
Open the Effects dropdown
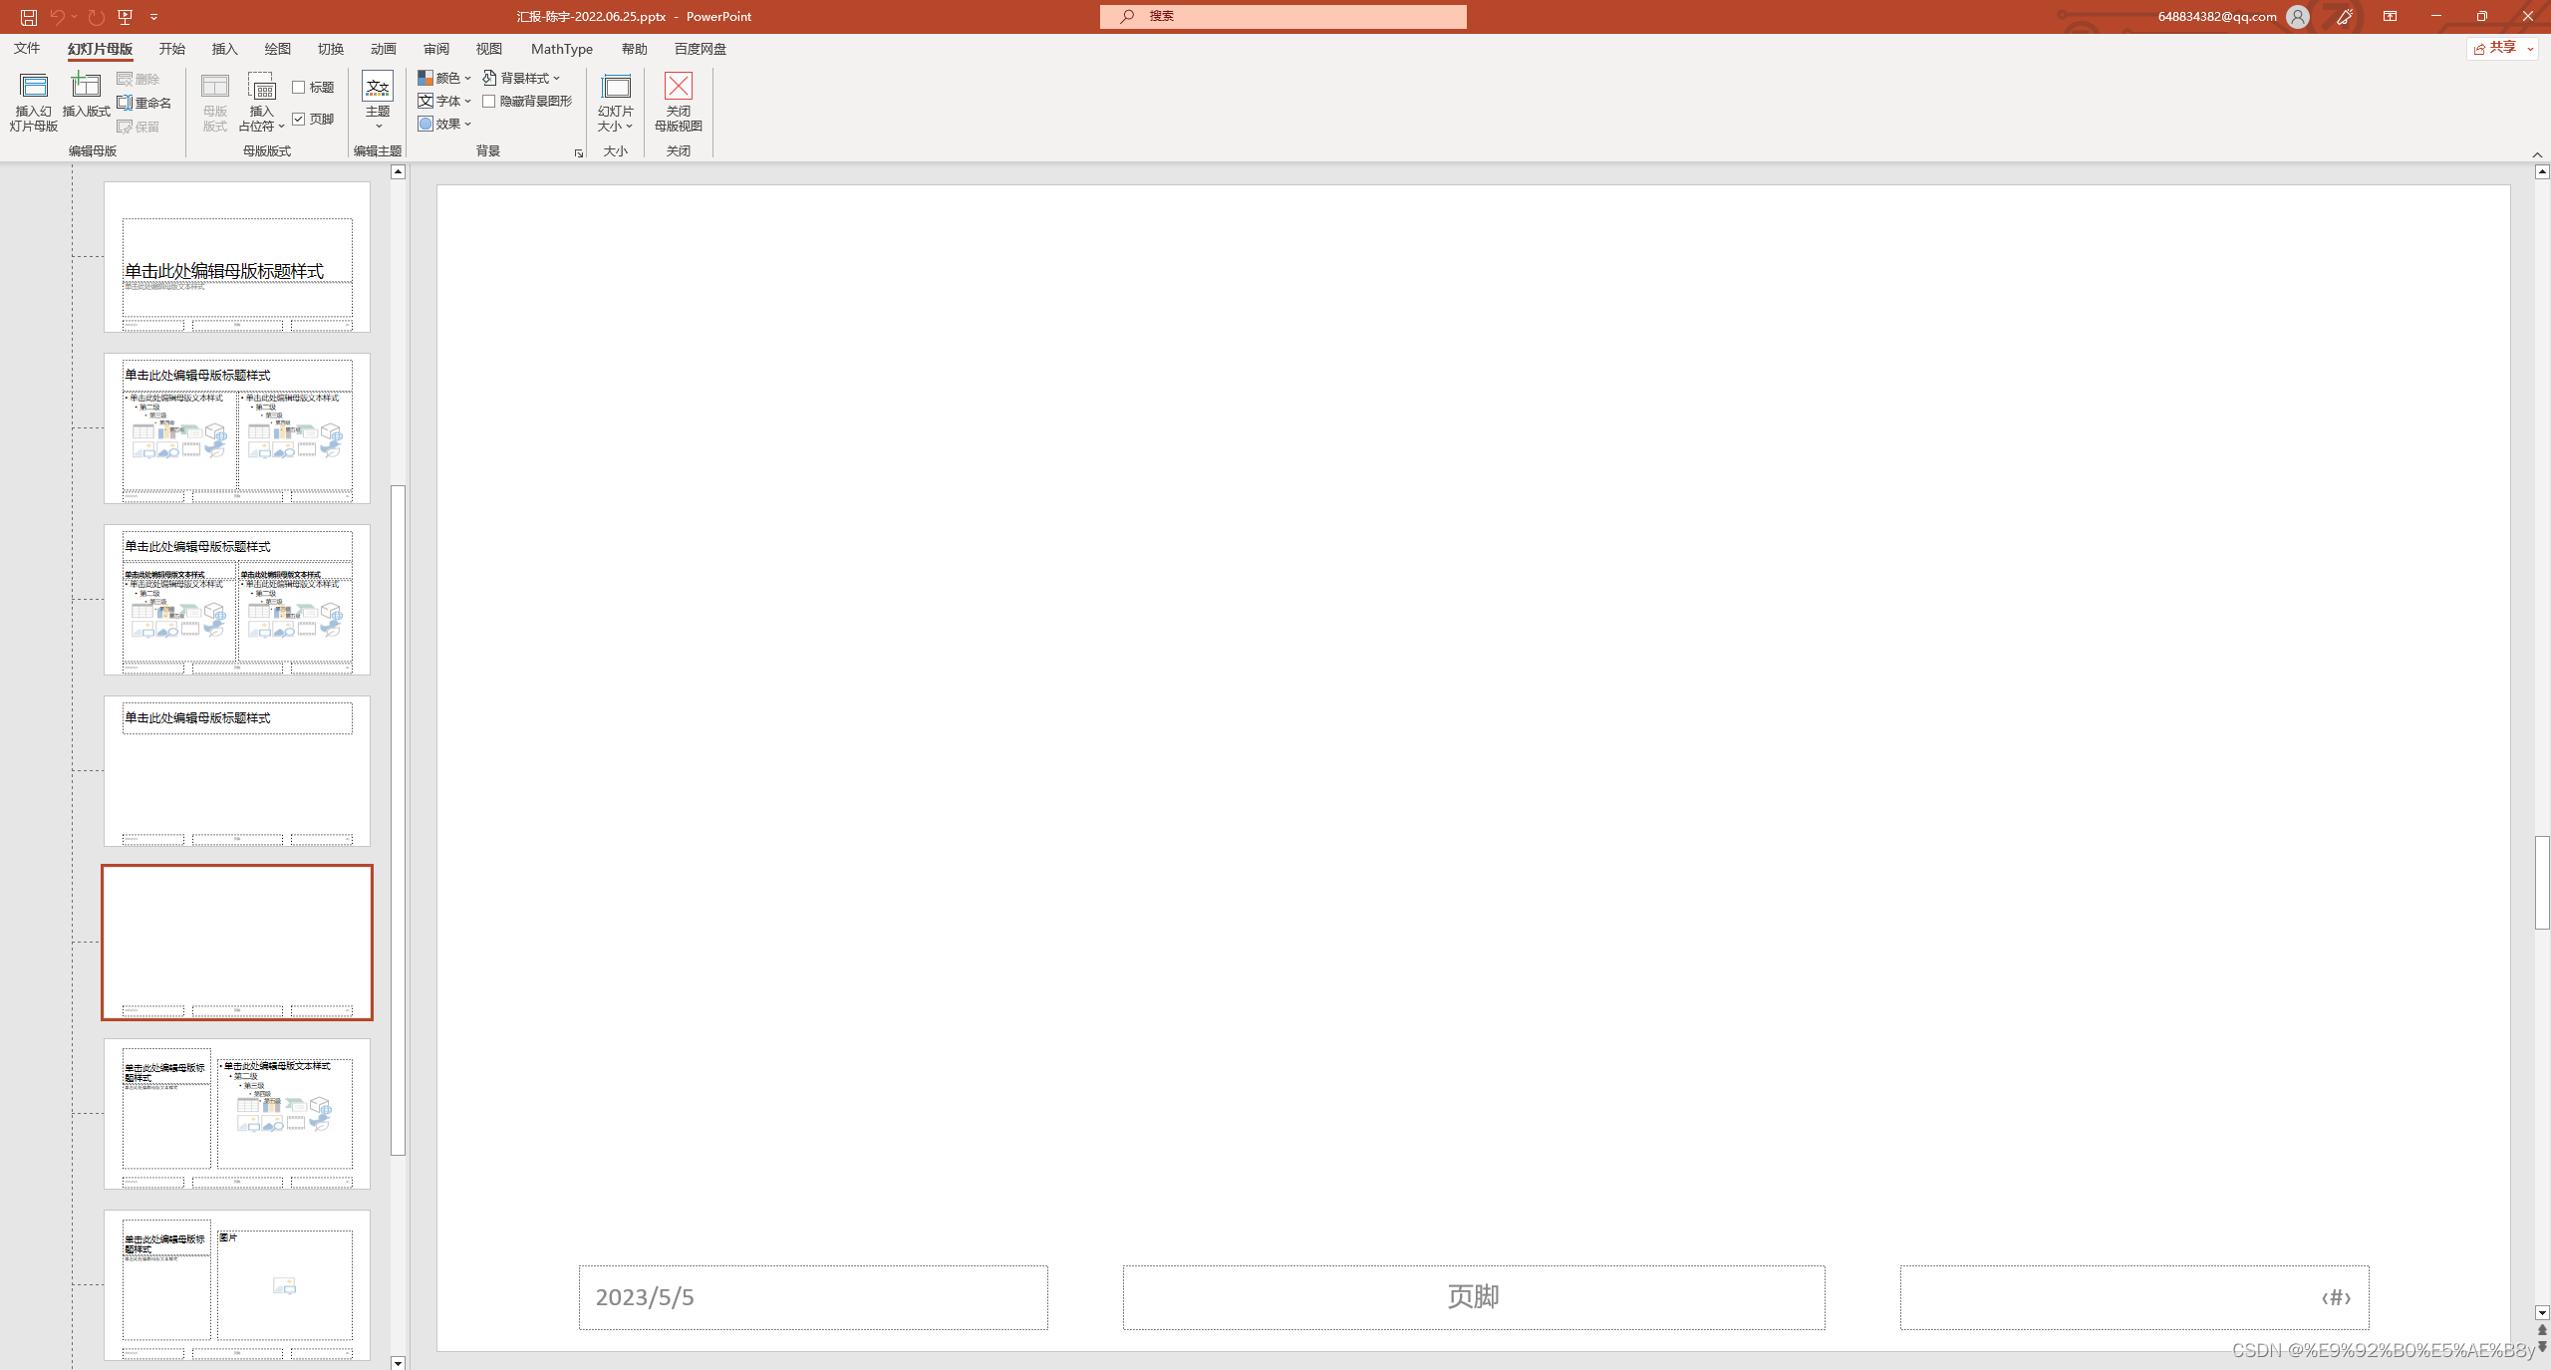[444, 125]
